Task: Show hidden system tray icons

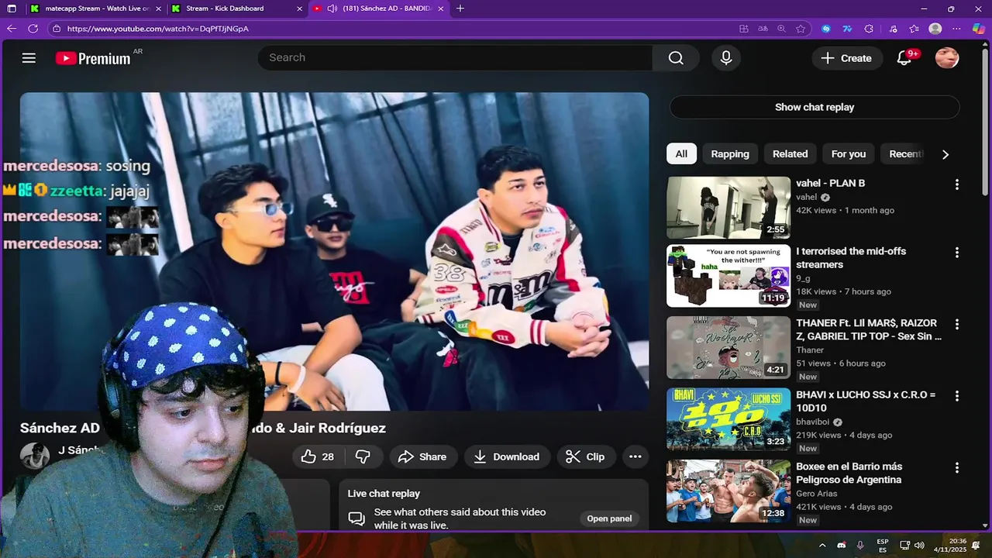Action: pyautogui.click(x=822, y=546)
